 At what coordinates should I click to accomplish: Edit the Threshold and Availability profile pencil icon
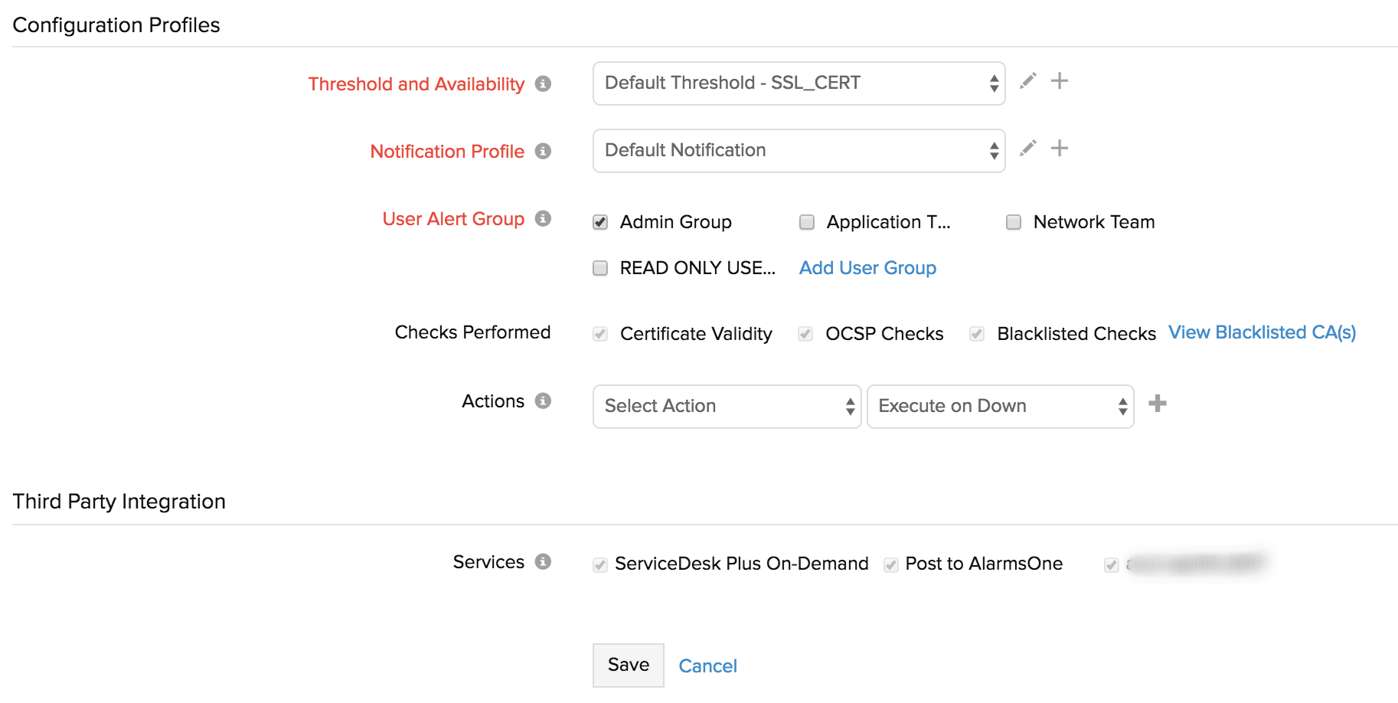click(x=1028, y=80)
